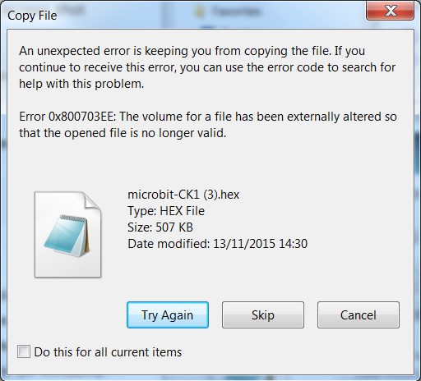Viewport: 421px width, 381px height.
Task: Select the file name microbit-CK1 (3).hex
Action: point(183,195)
